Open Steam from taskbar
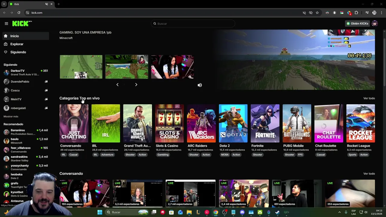The image size is (386, 217). point(277,212)
